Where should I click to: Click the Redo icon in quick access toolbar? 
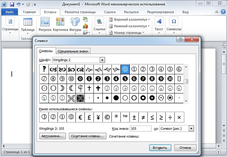pyautogui.click(x=28, y=4)
